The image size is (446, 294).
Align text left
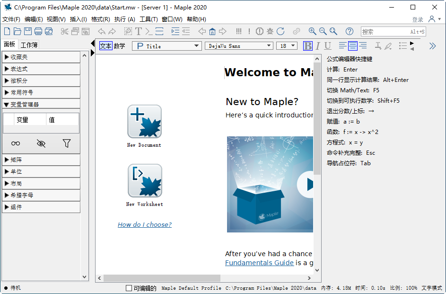(x=343, y=46)
